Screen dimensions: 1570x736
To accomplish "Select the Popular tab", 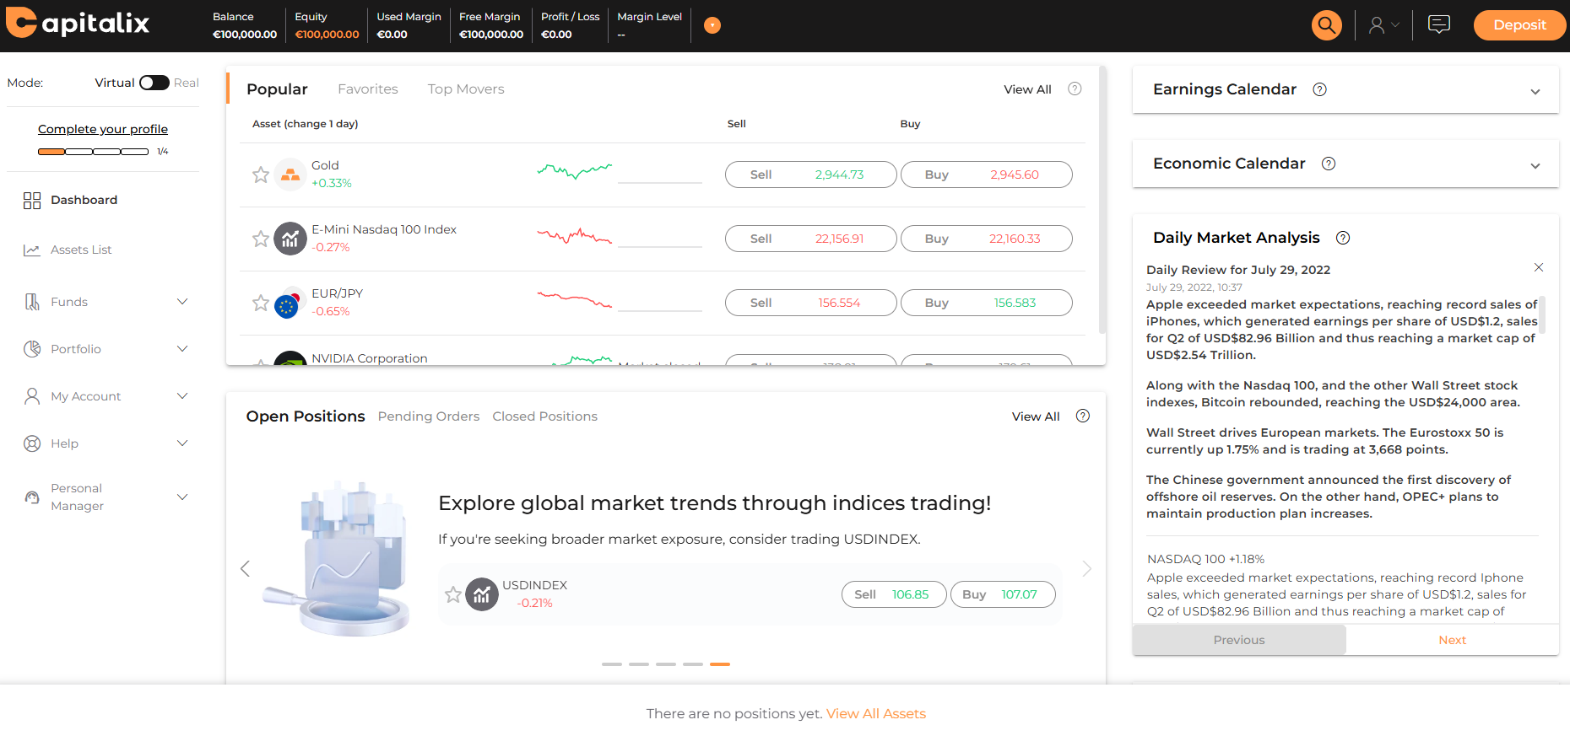I will (x=277, y=89).
